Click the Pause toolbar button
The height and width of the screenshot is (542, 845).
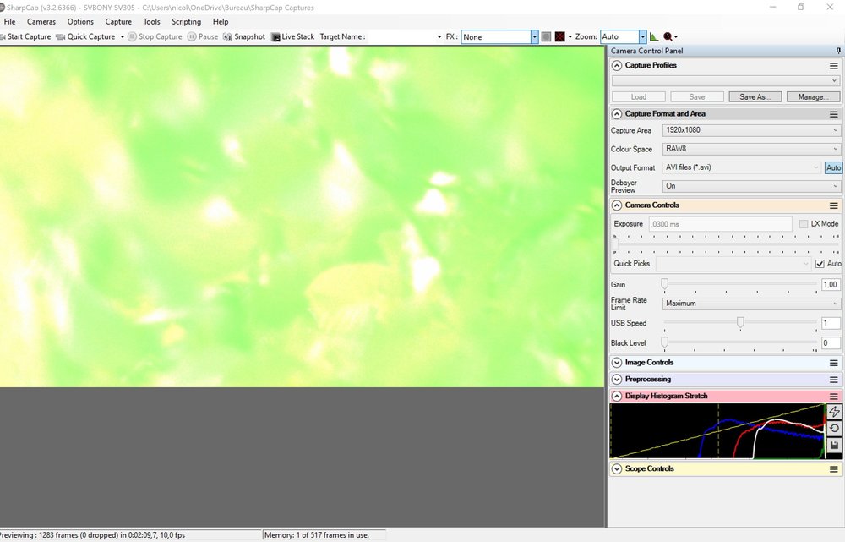pyautogui.click(x=203, y=36)
